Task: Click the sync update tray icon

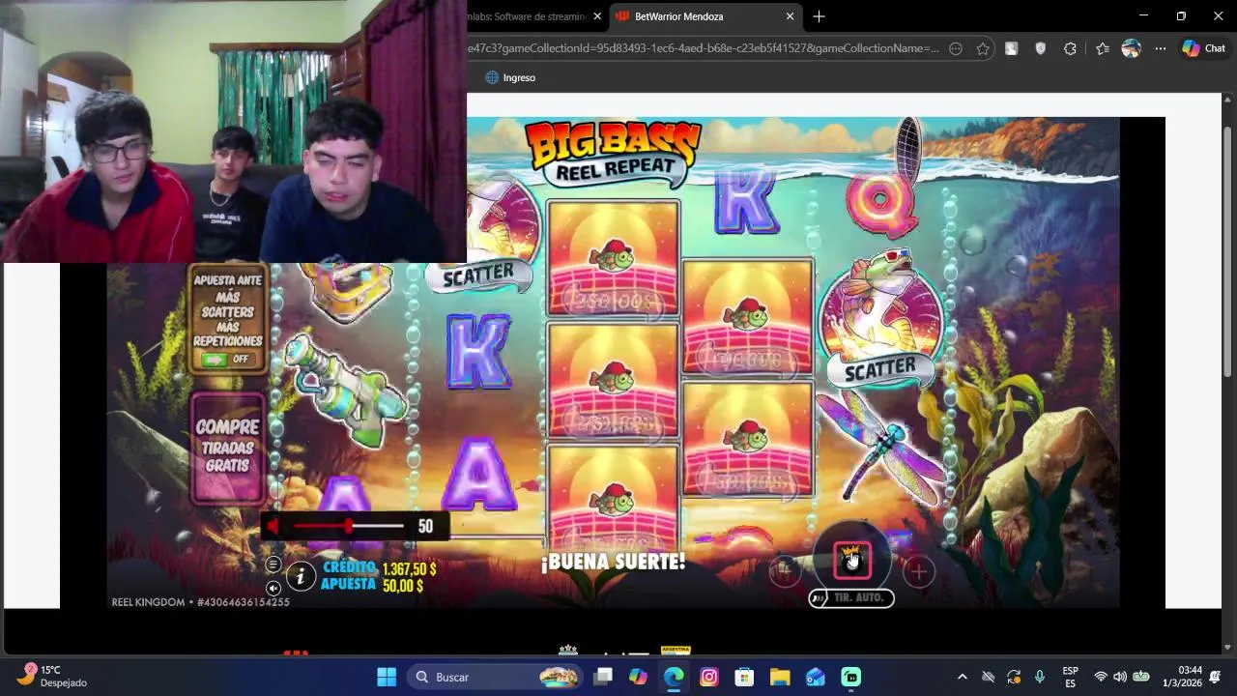Action: tap(1014, 677)
